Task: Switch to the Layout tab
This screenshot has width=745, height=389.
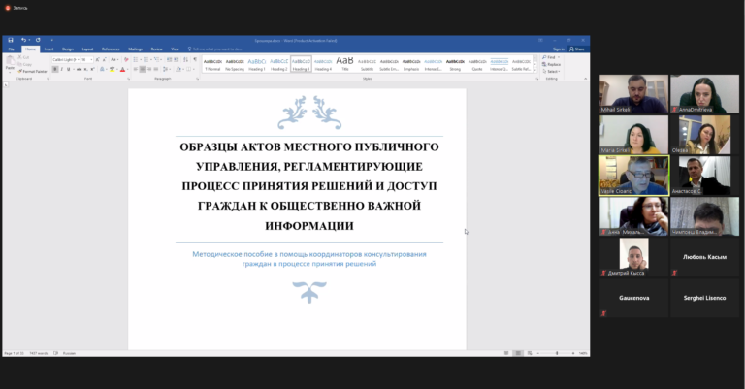Action: tap(87, 49)
